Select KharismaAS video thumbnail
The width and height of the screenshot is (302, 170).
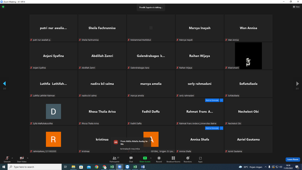tap(248, 56)
